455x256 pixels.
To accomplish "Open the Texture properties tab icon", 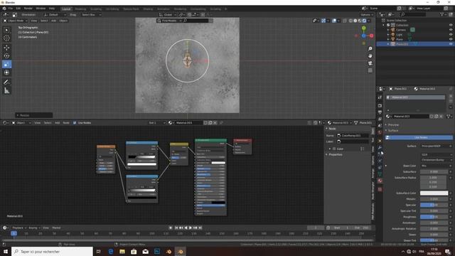I will pyautogui.click(x=380, y=189).
